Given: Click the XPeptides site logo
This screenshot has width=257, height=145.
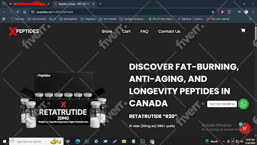Looking at the screenshot, I should [23, 31].
